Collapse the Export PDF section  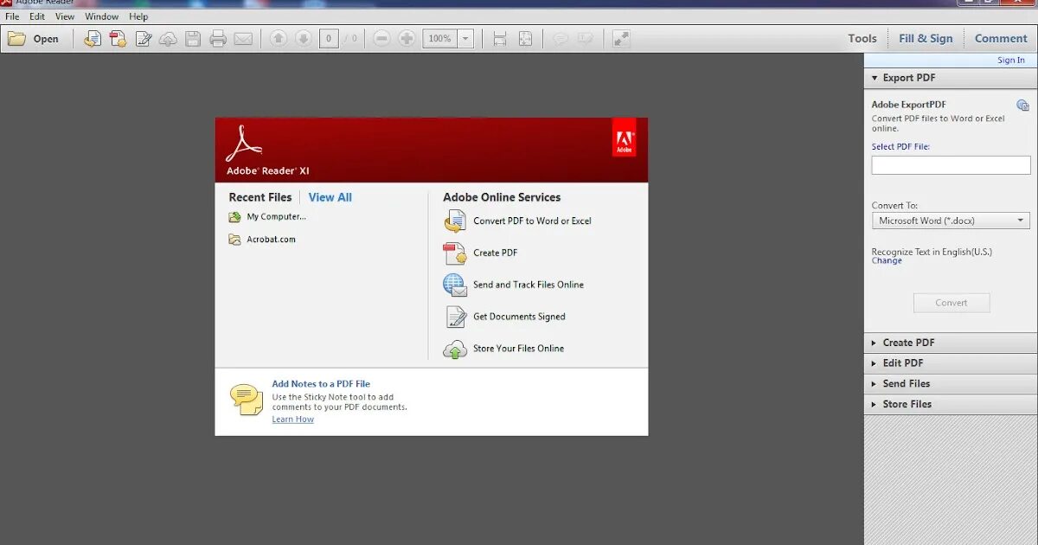pyautogui.click(x=951, y=78)
